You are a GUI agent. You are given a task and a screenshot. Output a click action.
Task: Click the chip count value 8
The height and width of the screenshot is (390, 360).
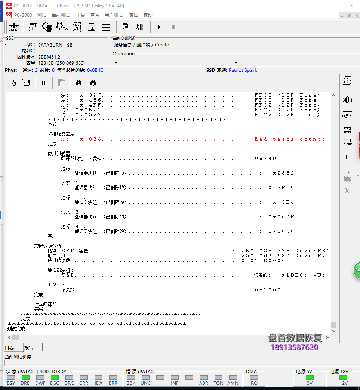click(53, 70)
